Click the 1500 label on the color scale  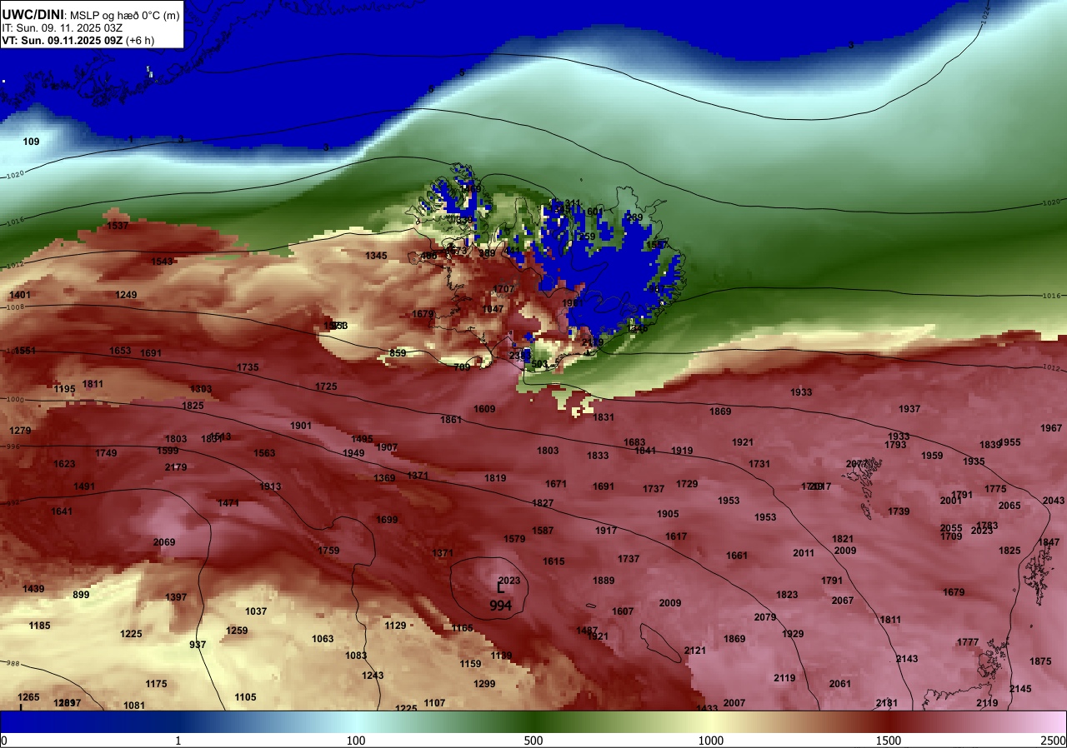coord(889,741)
